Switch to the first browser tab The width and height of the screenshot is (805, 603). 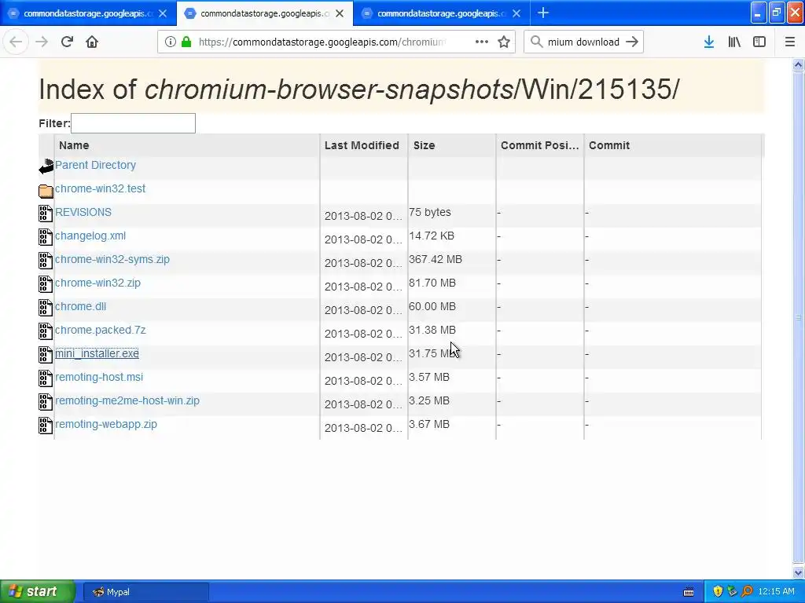(x=88, y=13)
